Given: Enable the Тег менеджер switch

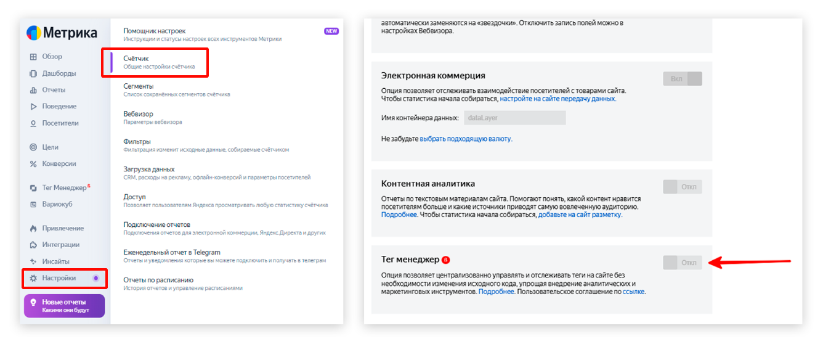Looking at the screenshot, I should [683, 263].
